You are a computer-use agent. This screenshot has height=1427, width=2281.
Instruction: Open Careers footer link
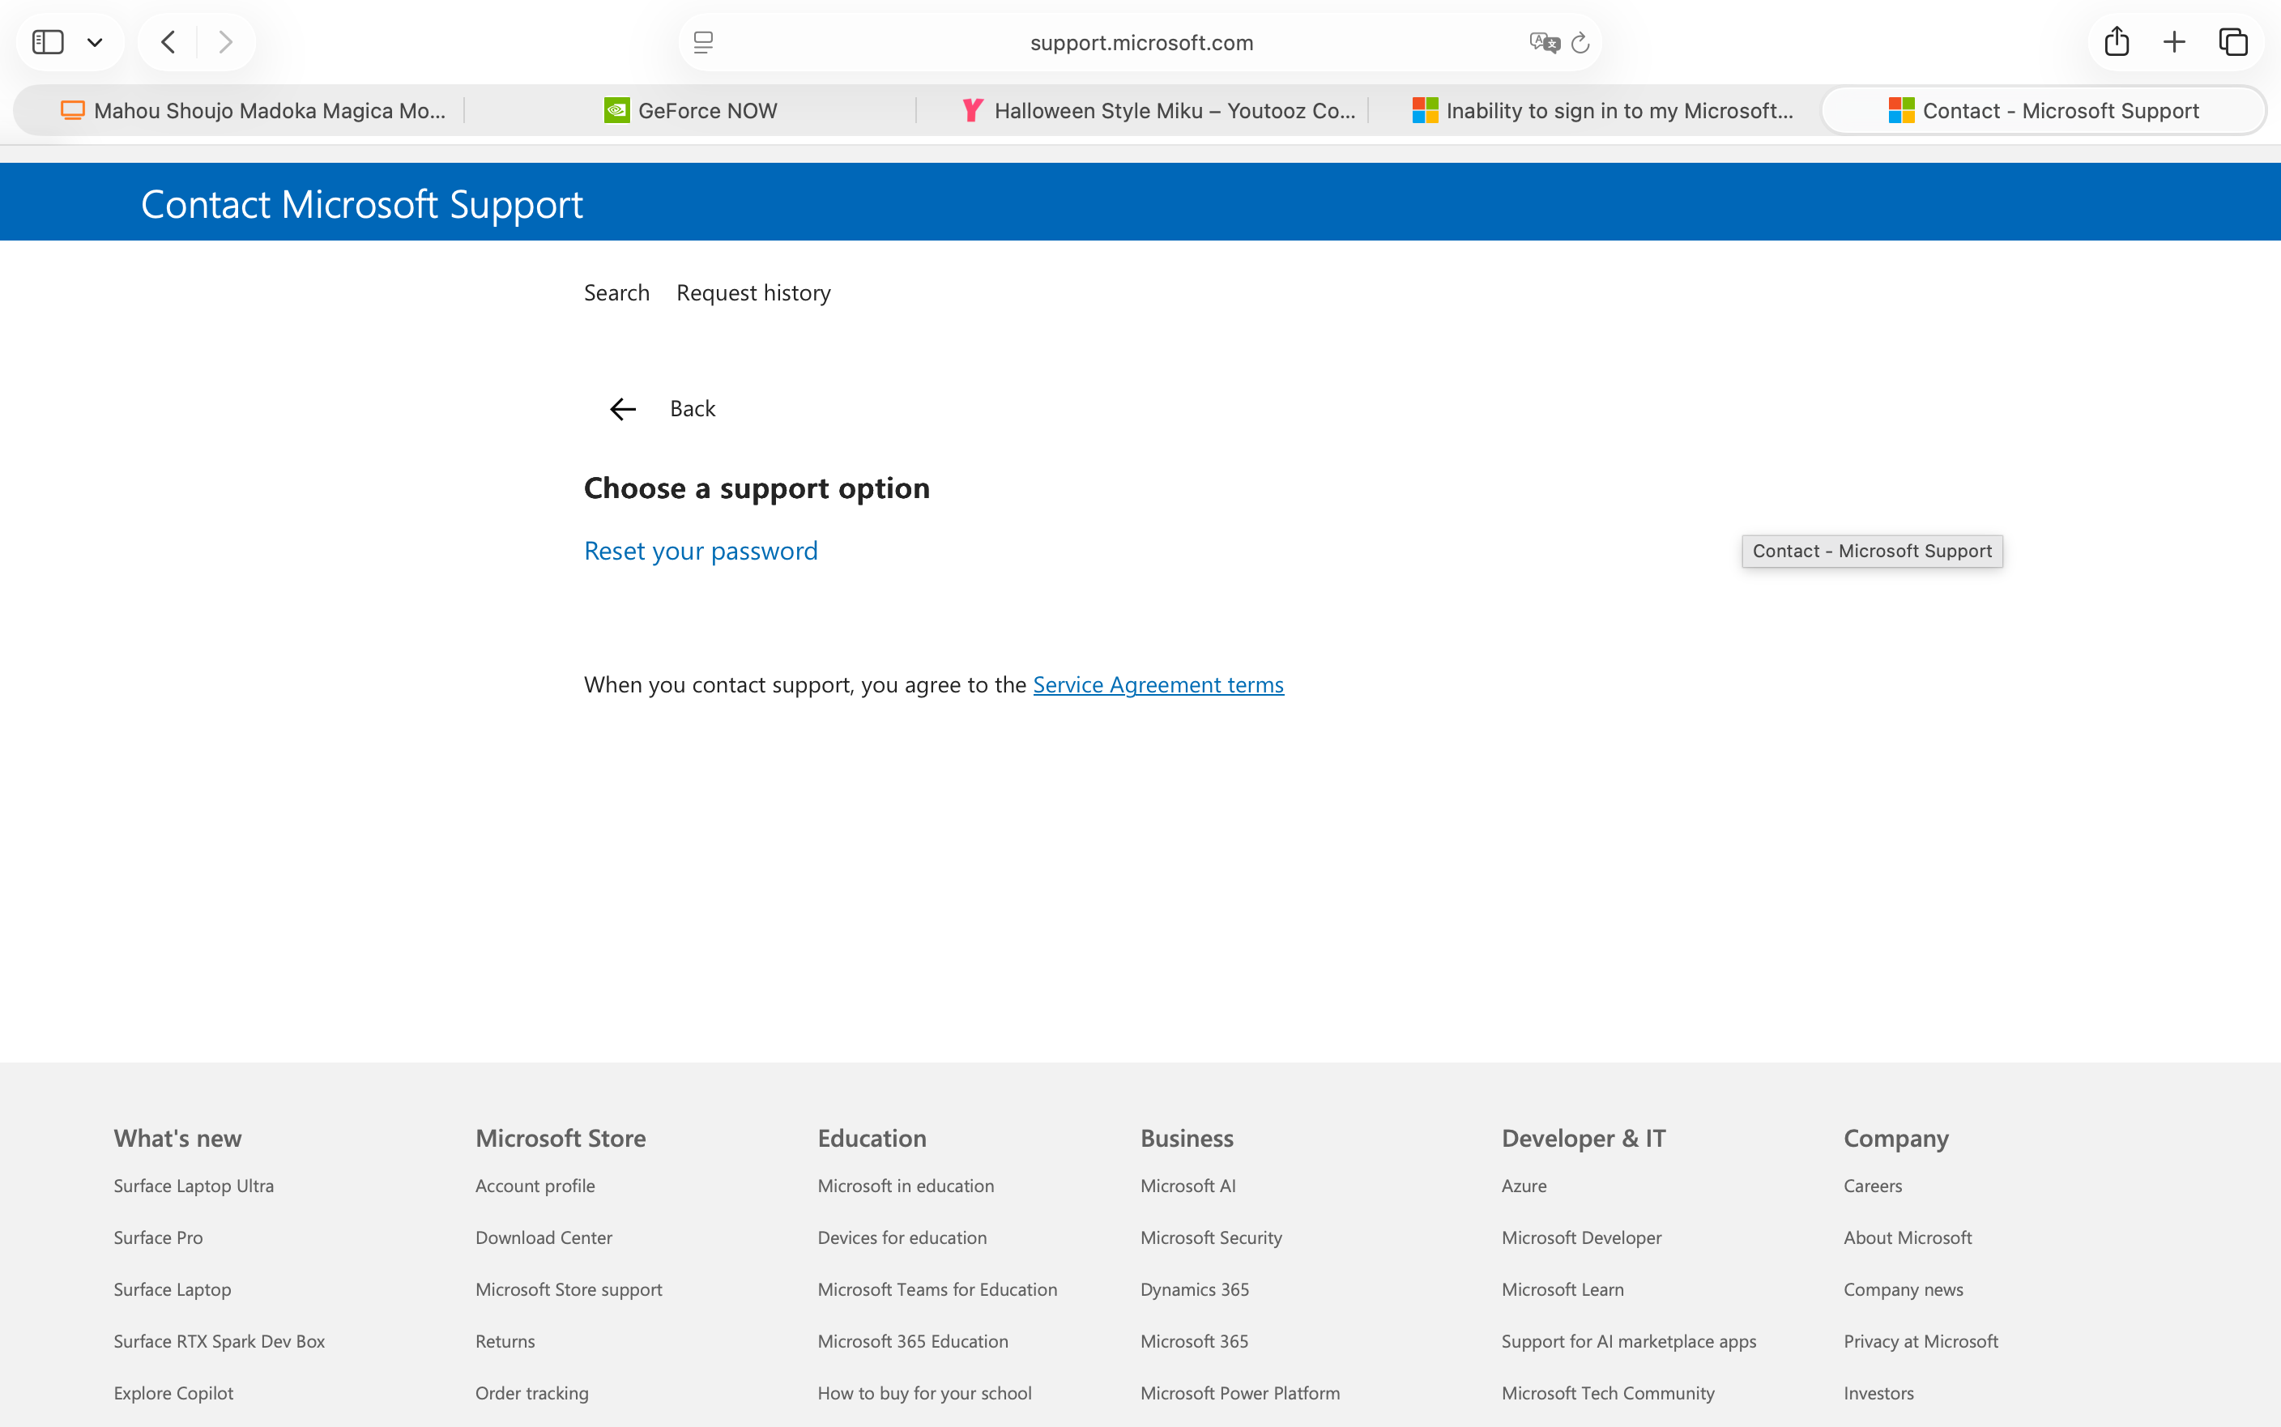click(1873, 1186)
